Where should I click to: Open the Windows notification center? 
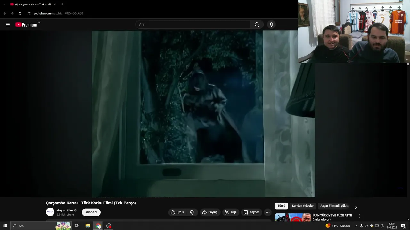[x=403, y=226]
